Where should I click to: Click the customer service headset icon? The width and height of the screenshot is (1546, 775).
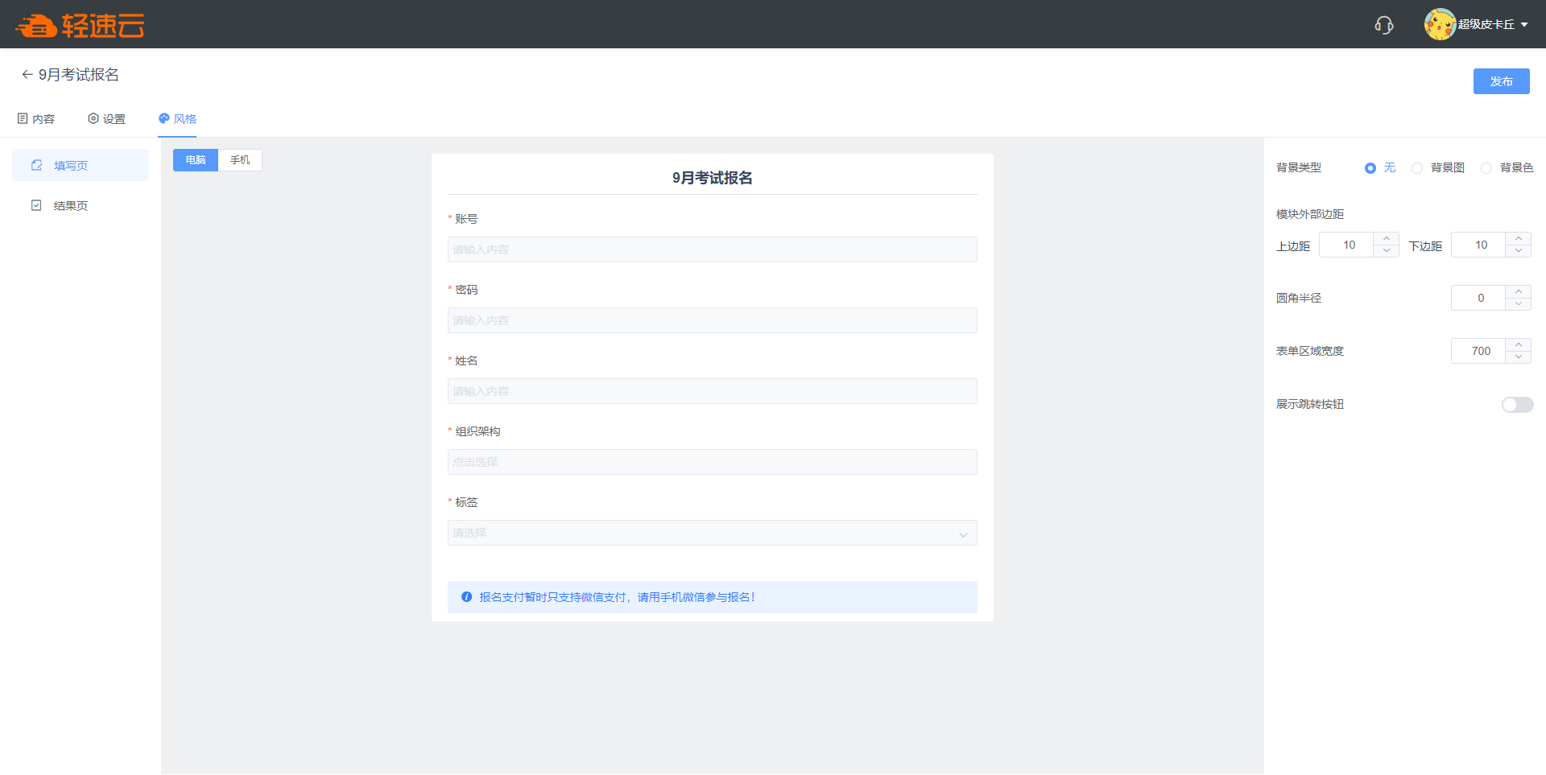pyautogui.click(x=1383, y=25)
